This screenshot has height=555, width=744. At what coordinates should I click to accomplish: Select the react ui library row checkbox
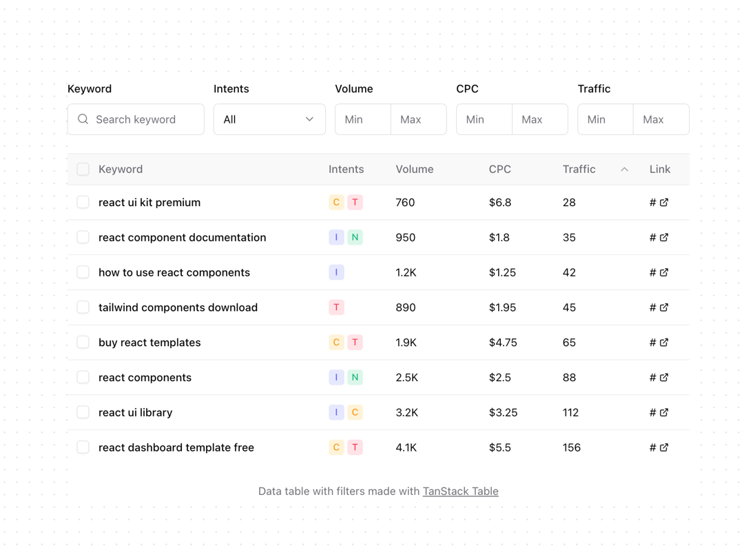point(83,412)
